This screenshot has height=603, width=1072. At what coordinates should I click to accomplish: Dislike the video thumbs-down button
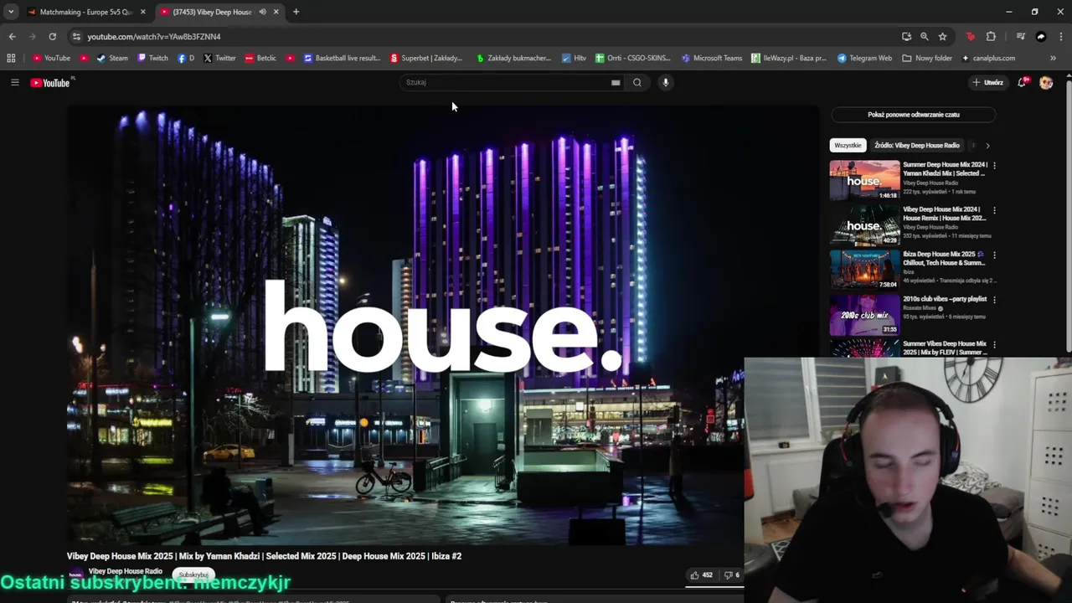tap(731, 575)
